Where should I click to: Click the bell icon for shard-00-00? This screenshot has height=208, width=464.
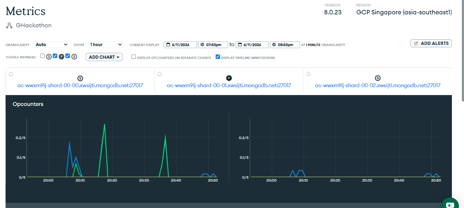coord(11,74)
